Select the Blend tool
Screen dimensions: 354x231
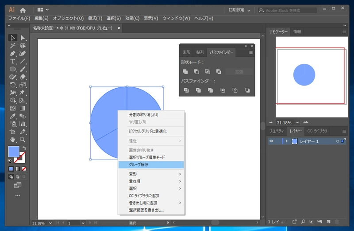(23, 116)
